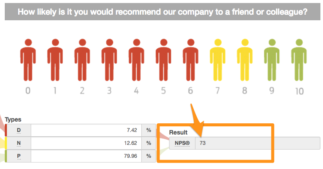Select the red person icon rated 0
323x169 pixels.
click(28, 60)
